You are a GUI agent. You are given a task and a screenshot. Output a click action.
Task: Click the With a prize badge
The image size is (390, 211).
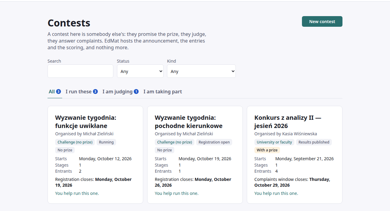[267, 150]
